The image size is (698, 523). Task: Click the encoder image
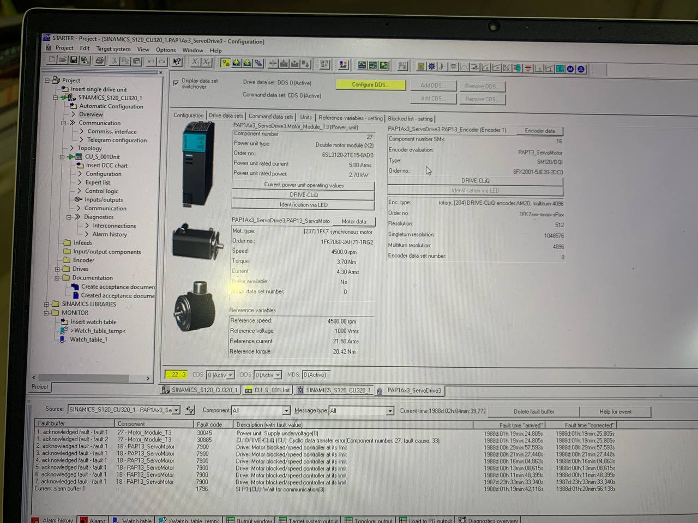pos(195,306)
